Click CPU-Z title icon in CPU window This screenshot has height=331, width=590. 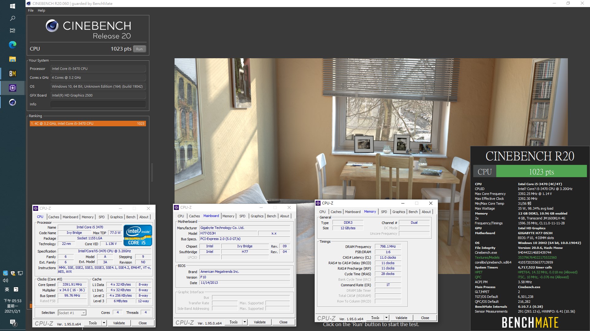coord(36,208)
